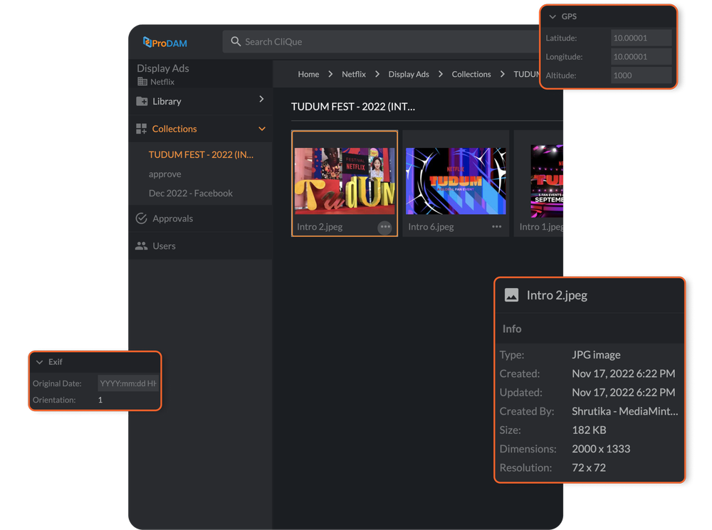Select the Intro 6.jpeg thumbnail
This screenshot has height=530, width=712.
[456, 181]
